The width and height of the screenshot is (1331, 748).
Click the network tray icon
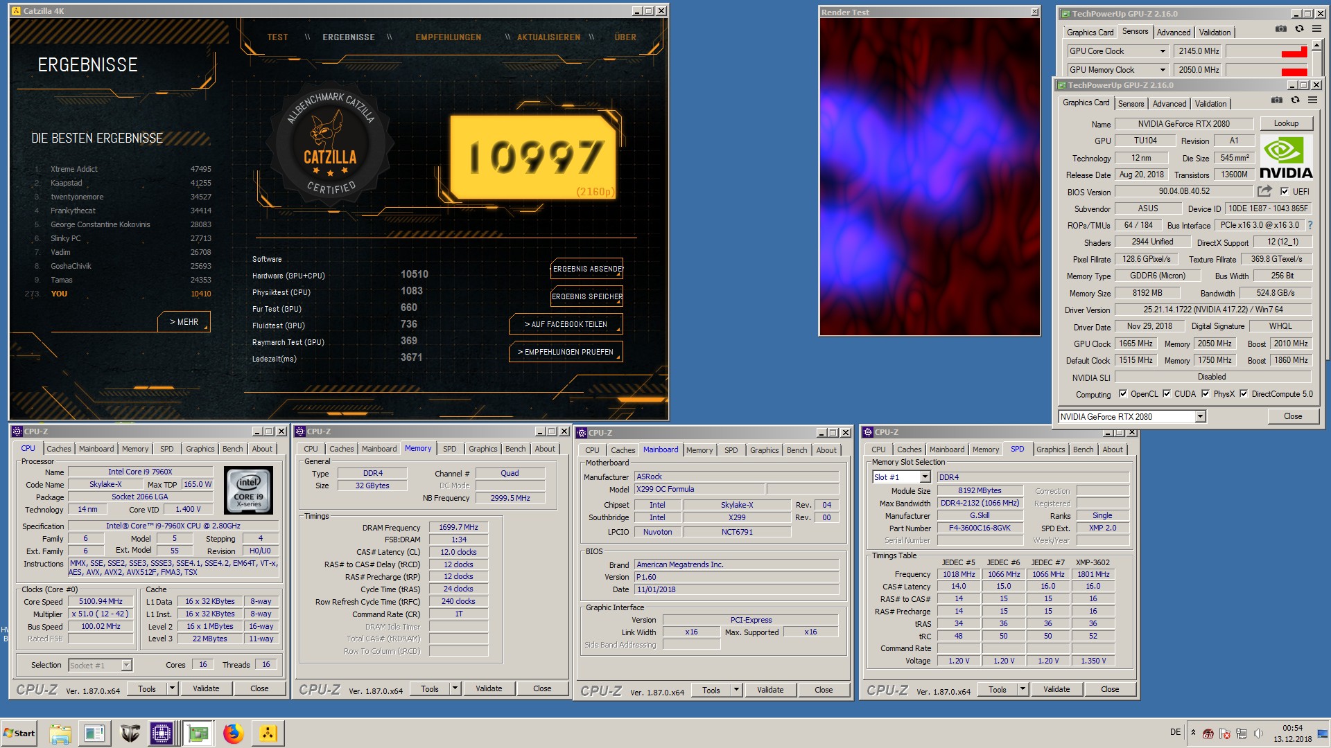click(x=1242, y=733)
